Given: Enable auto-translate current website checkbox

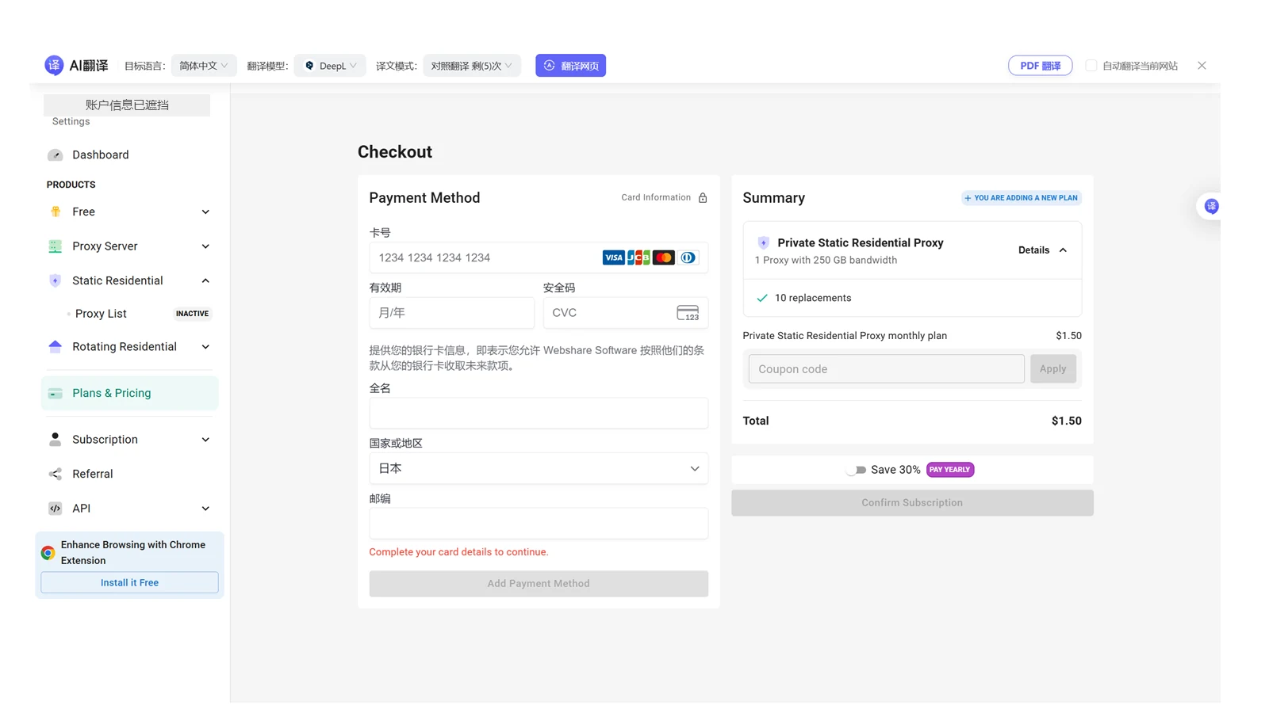Looking at the screenshot, I should [1091, 66].
